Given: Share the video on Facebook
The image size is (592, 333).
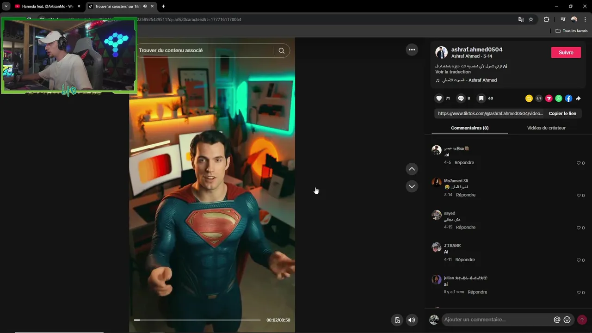Looking at the screenshot, I should coord(568,99).
